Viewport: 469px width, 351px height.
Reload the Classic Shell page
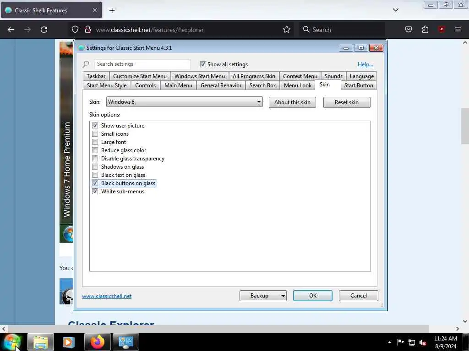(44, 30)
